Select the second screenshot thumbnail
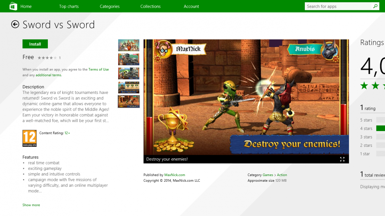This screenshot has height=216, width=385. tap(129, 59)
